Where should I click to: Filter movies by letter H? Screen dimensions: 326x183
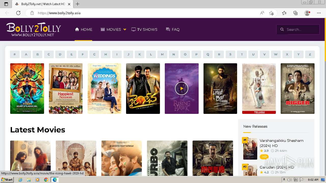pyautogui.click(x=105, y=54)
